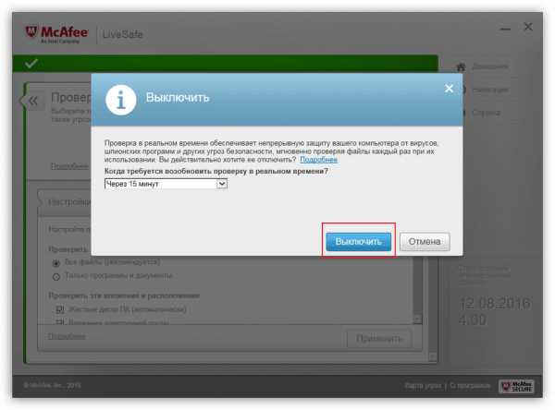Click the 'Через 15 минут' combo box field

166,184
